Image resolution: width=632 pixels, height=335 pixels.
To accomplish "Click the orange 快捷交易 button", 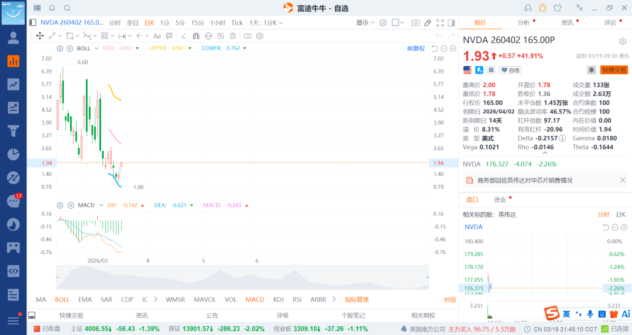I will pos(614,70).
